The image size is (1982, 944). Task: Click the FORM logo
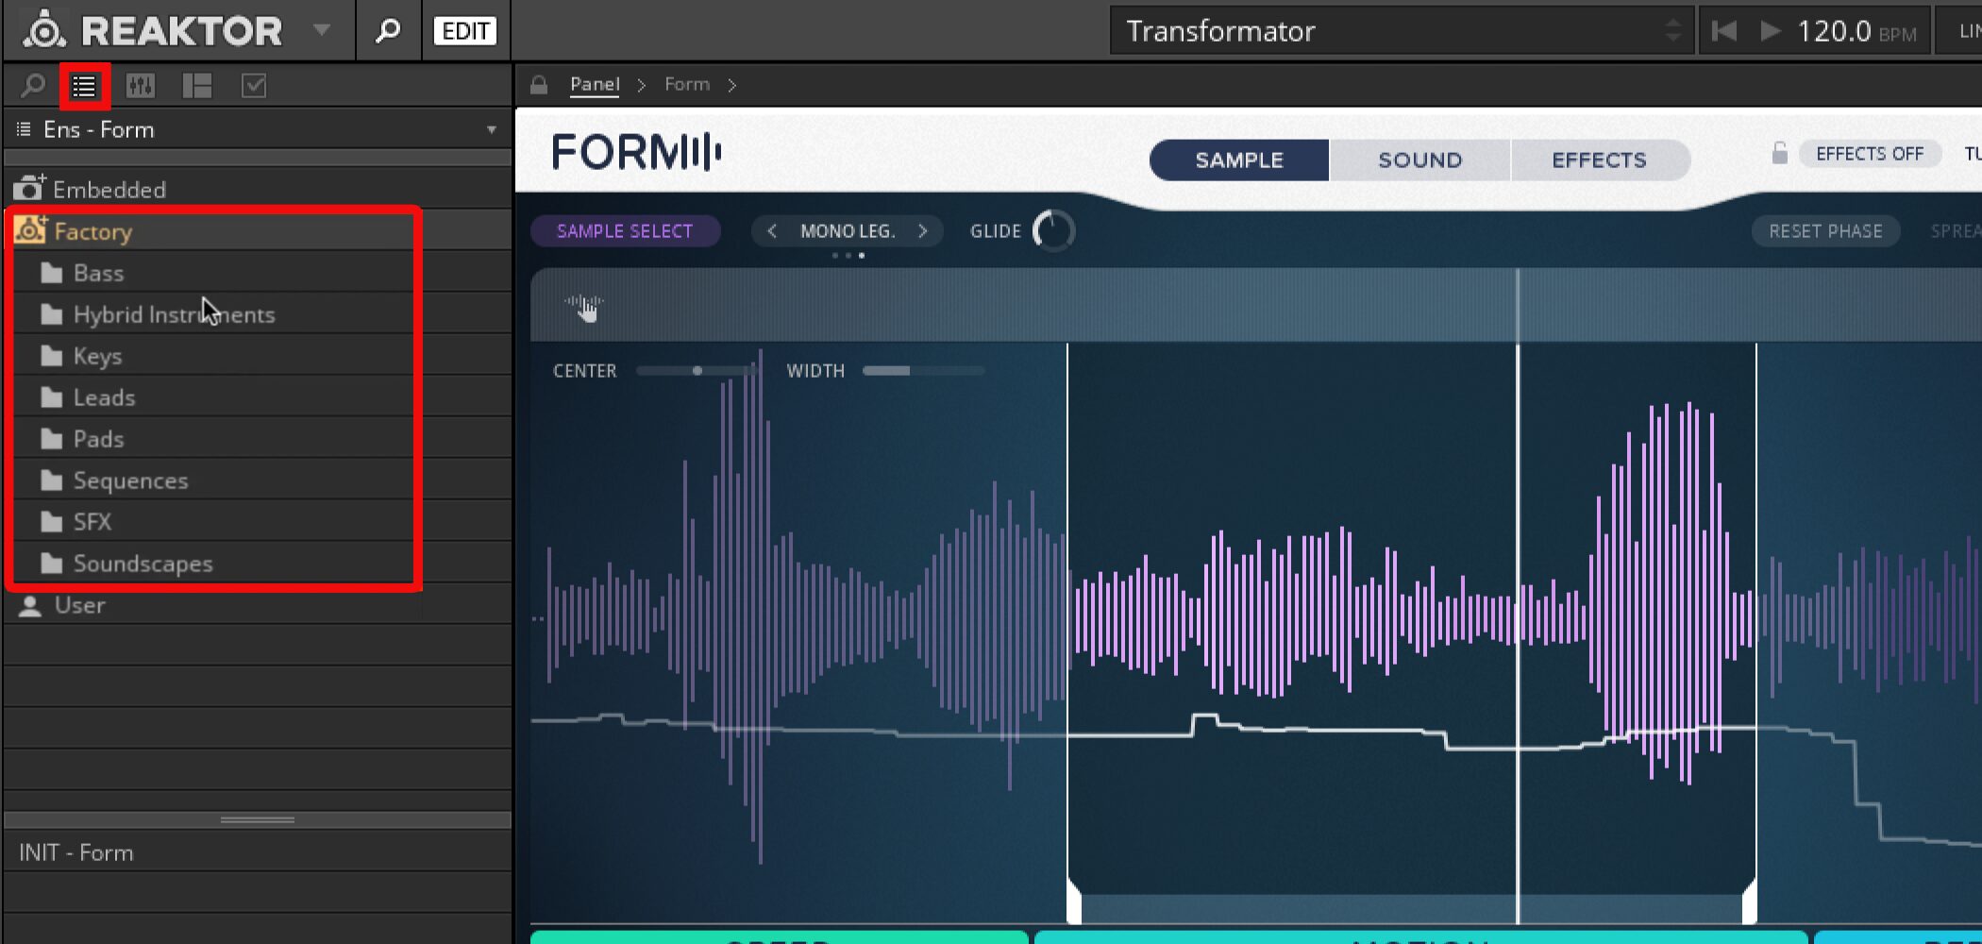tap(637, 152)
